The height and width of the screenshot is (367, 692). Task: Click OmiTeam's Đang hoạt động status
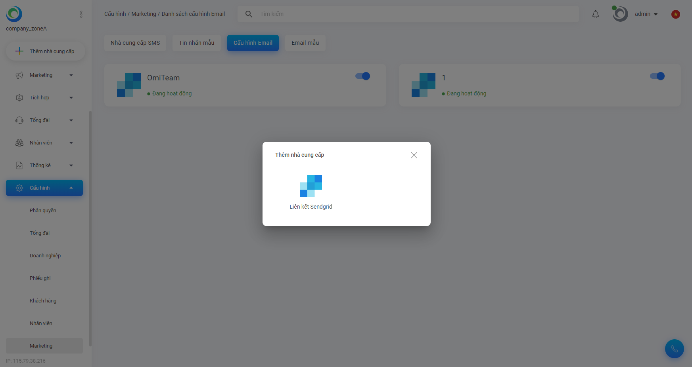pos(170,93)
